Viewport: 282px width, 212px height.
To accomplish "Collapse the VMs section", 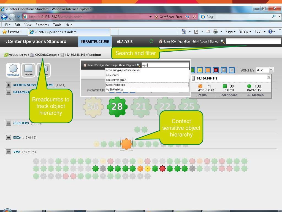I will pyautogui.click(x=9, y=152).
